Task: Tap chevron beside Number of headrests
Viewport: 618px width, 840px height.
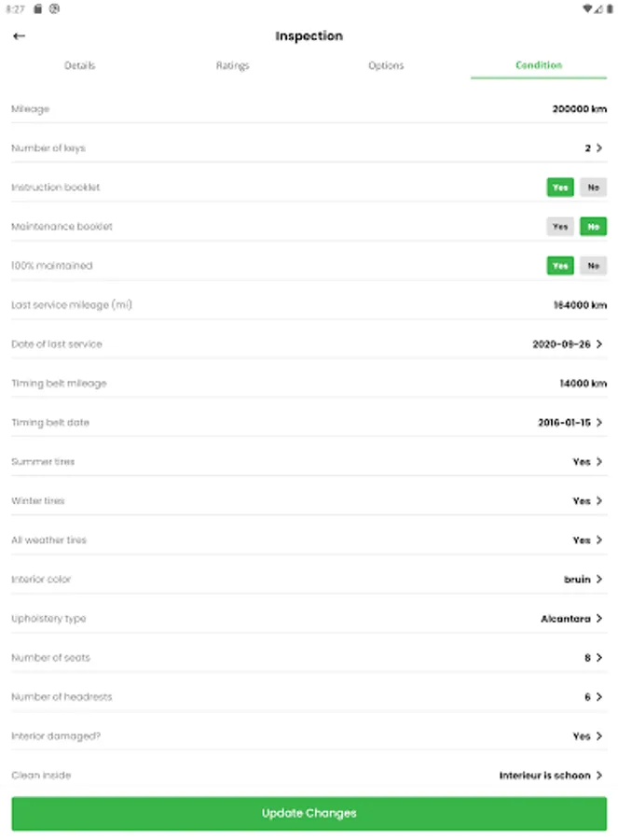Action: click(x=599, y=697)
